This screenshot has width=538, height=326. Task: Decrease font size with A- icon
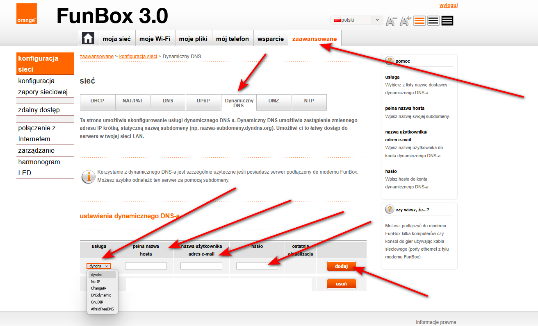point(391,21)
